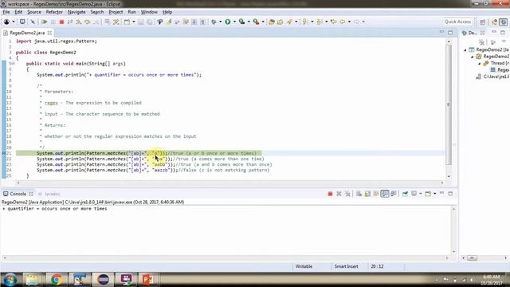
Task: Click the green Run button
Action: point(228,22)
